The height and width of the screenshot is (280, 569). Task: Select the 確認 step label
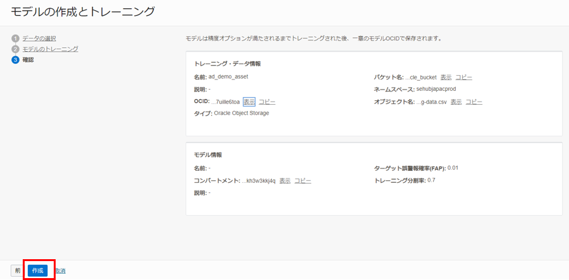click(x=28, y=60)
